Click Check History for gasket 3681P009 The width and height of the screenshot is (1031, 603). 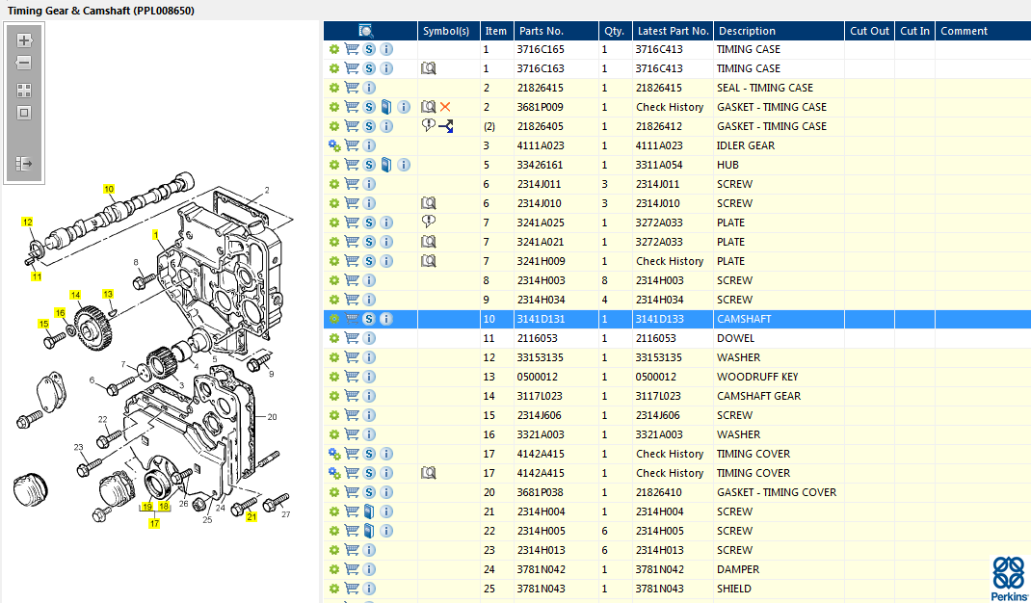[670, 107]
